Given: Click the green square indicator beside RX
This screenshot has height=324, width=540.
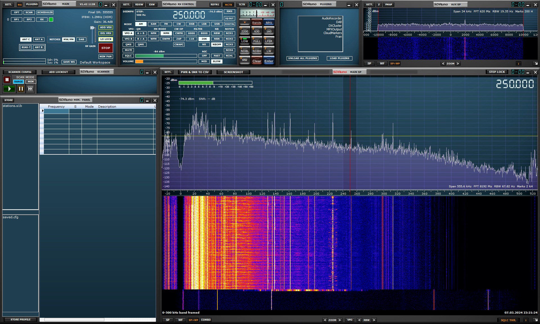Looking at the screenshot, I should [x=51, y=19].
